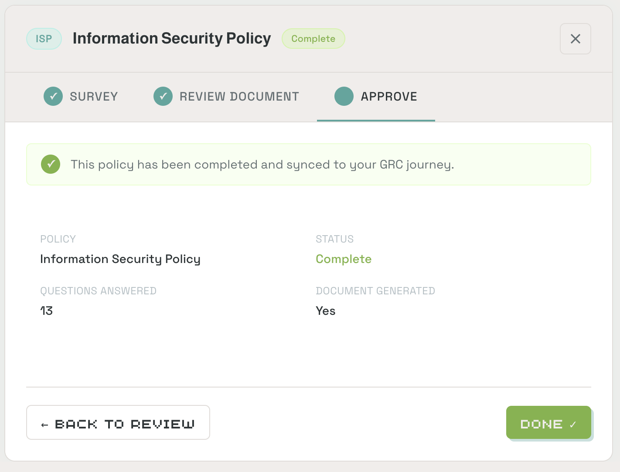
Task: Click the STATUS field label
Action: click(335, 239)
